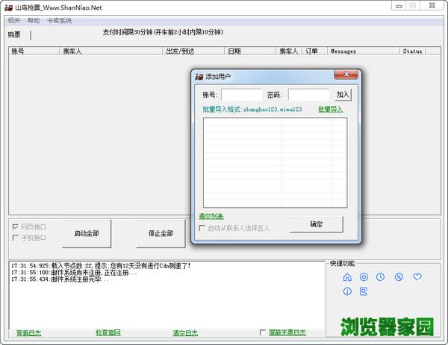Click the 确定 button in the dialog
Screen dimensions: 448x345
317,224
